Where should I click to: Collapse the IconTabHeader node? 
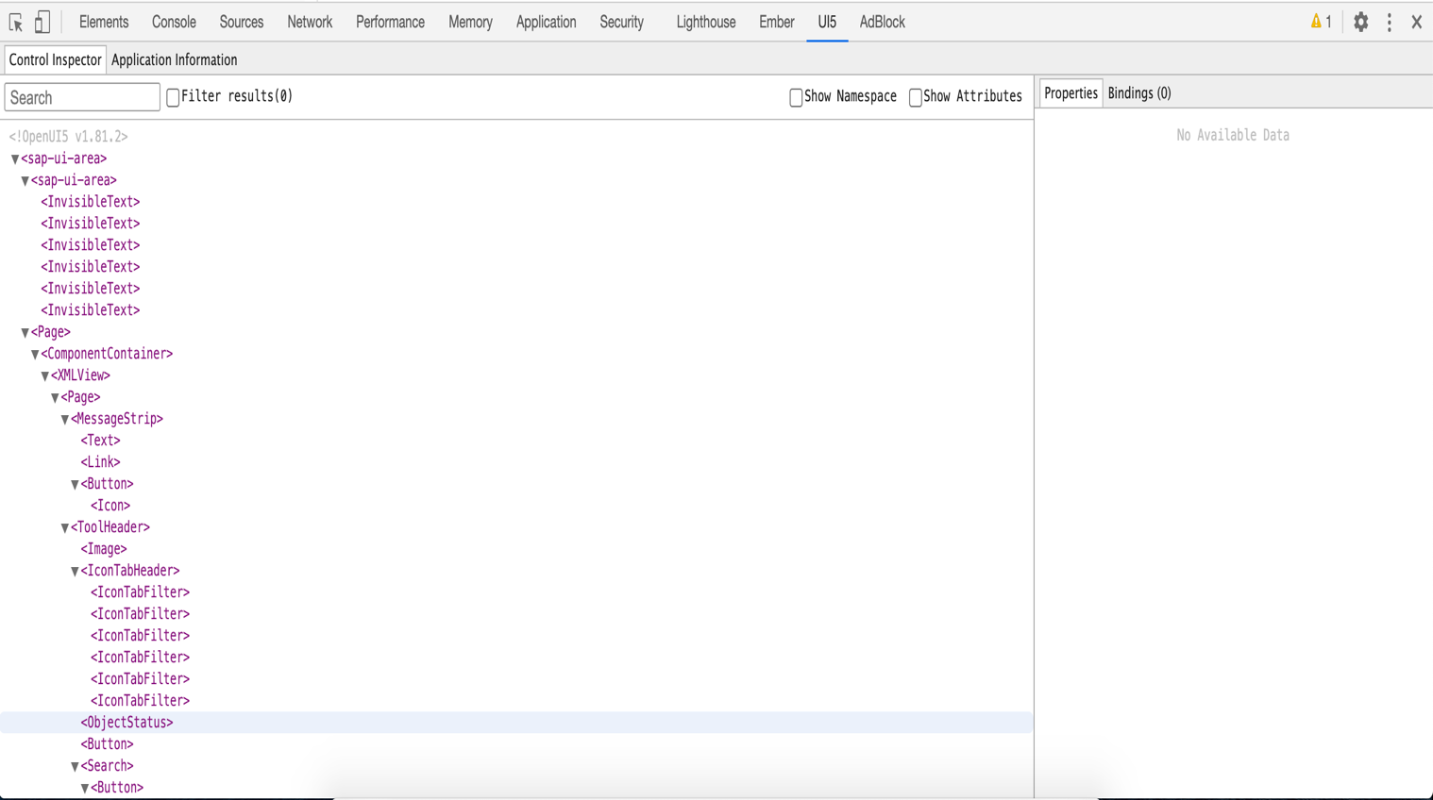[x=73, y=570]
